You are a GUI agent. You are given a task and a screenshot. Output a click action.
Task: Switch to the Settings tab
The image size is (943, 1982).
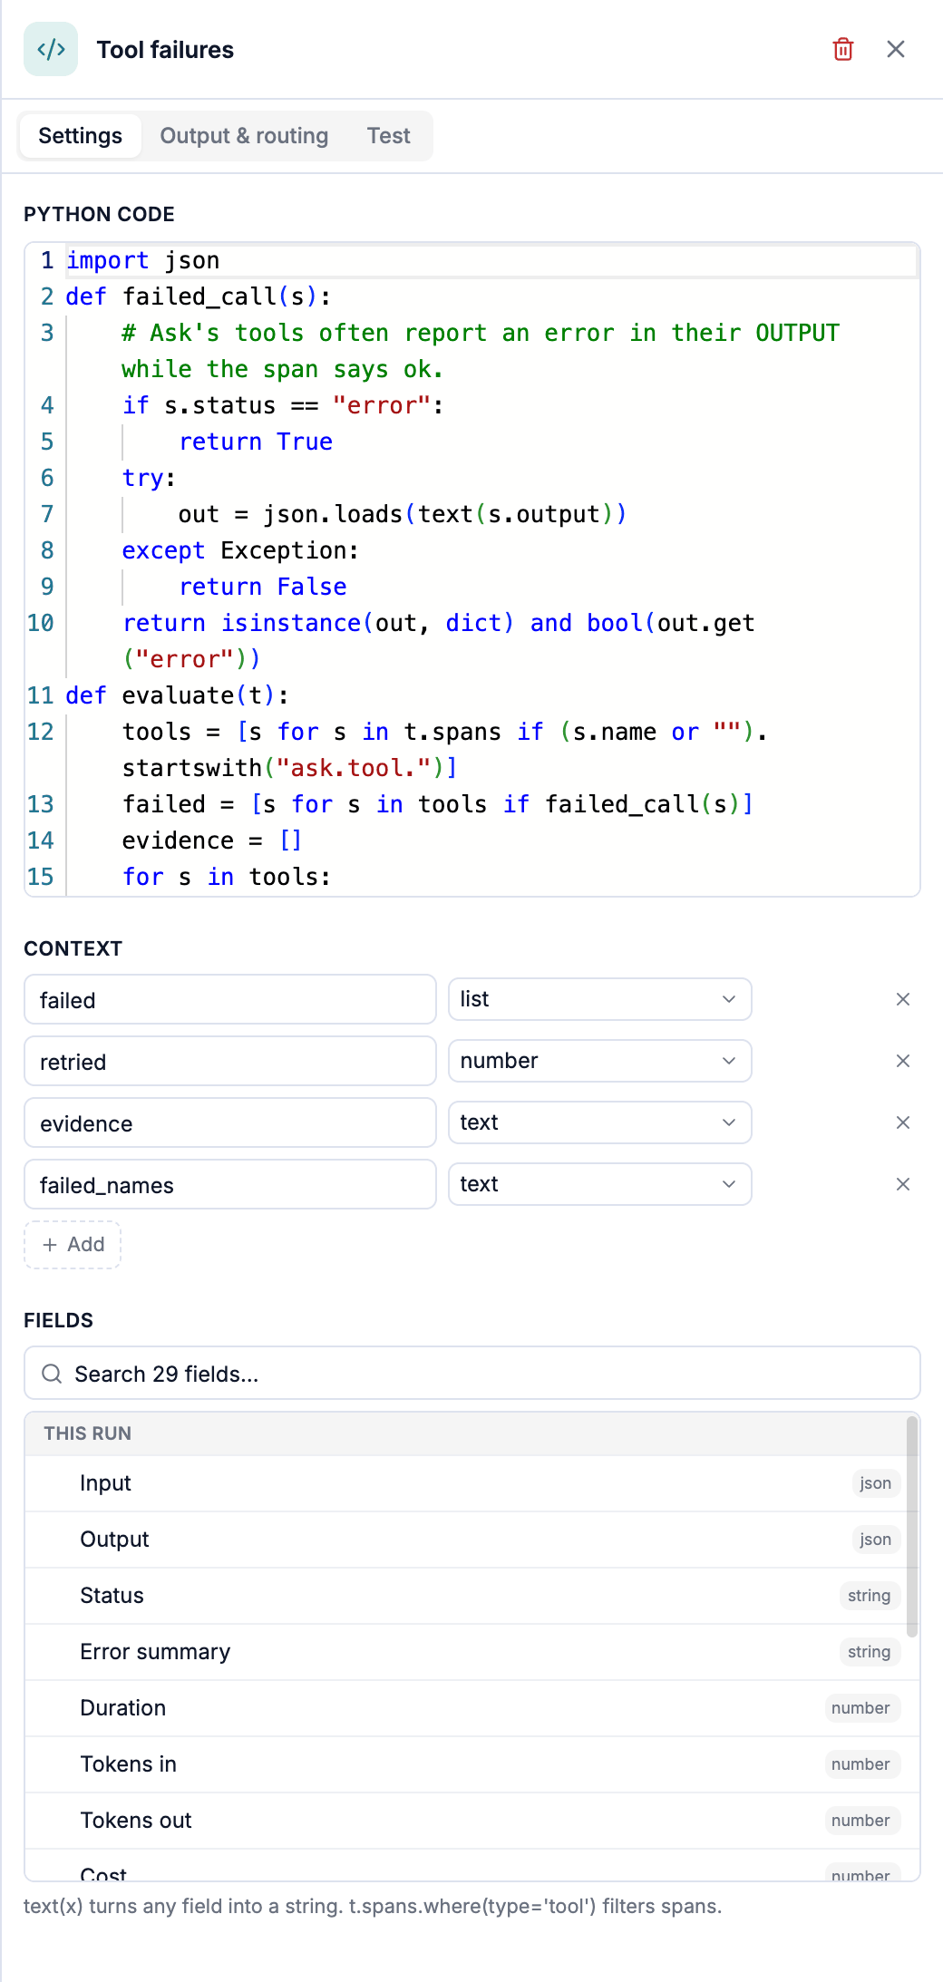click(80, 136)
